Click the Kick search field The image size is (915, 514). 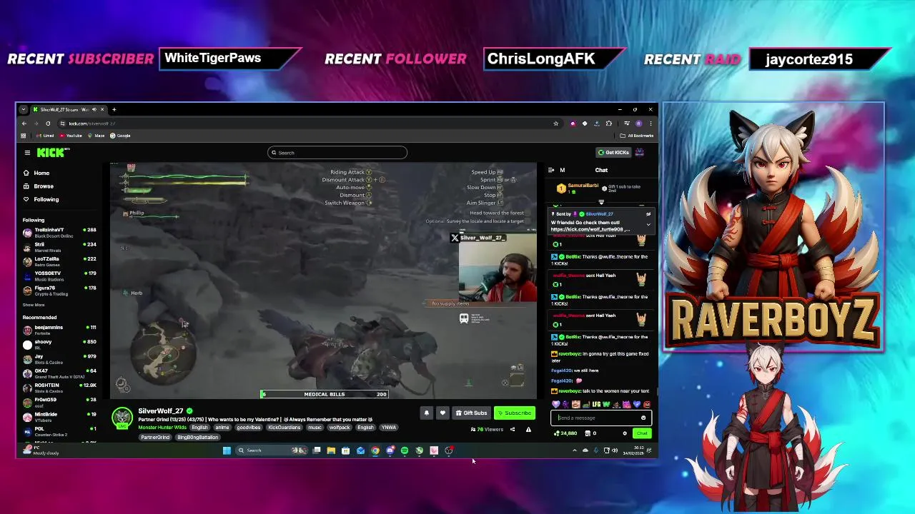click(337, 152)
